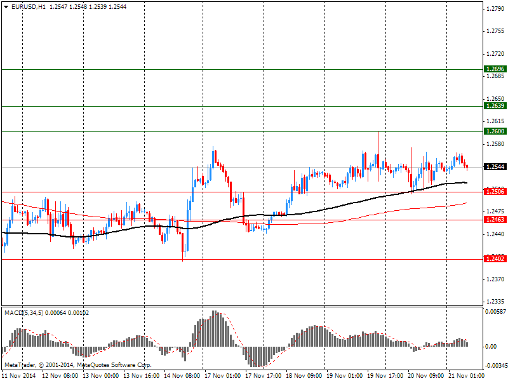Click the 1.2440 price scale value
The image size is (508, 381).
[x=495, y=234]
